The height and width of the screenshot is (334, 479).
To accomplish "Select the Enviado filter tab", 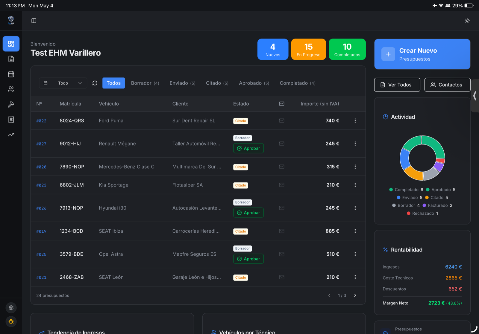I will tap(182, 83).
